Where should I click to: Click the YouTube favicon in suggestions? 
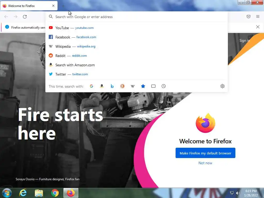point(51,28)
